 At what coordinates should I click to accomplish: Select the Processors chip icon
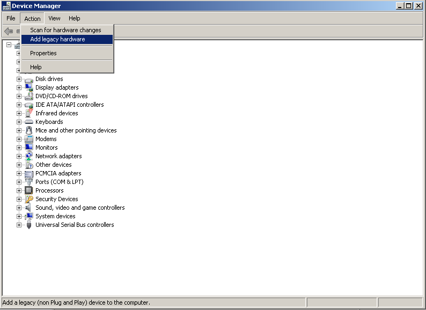click(29, 190)
